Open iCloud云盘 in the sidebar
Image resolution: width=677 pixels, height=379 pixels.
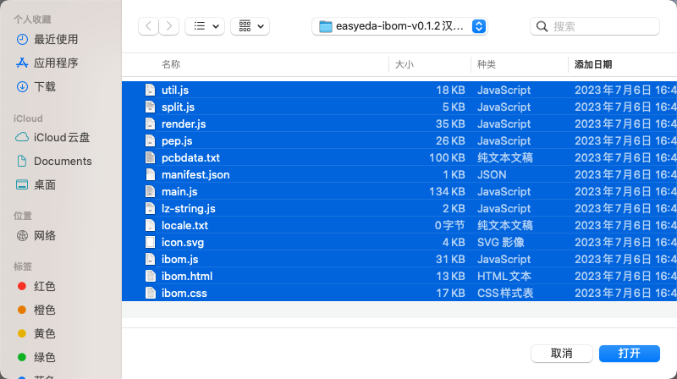click(x=52, y=137)
